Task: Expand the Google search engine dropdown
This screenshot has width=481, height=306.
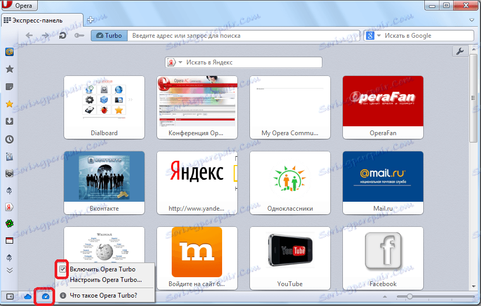Action: (x=379, y=36)
